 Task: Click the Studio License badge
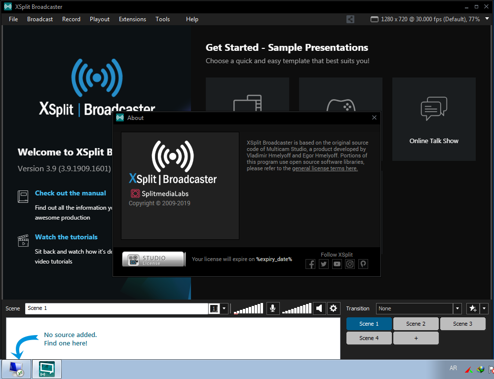153,259
